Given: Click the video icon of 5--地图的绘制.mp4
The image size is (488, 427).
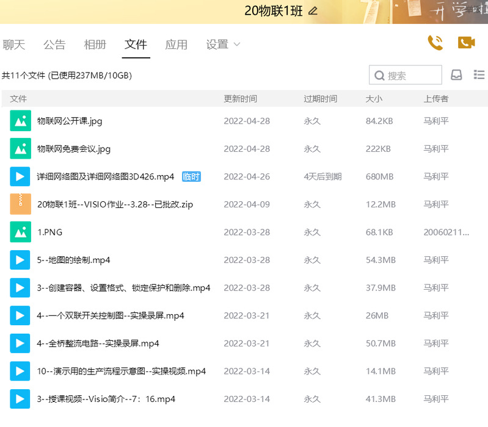Looking at the screenshot, I should pyautogui.click(x=20, y=260).
